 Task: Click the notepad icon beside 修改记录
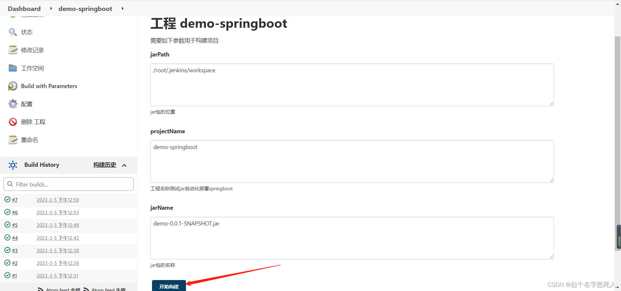[x=13, y=50]
